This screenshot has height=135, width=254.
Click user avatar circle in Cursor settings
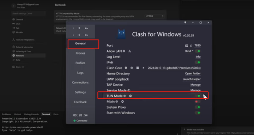pos(14,6)
